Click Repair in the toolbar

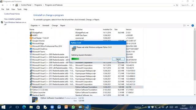coord(62,25)
